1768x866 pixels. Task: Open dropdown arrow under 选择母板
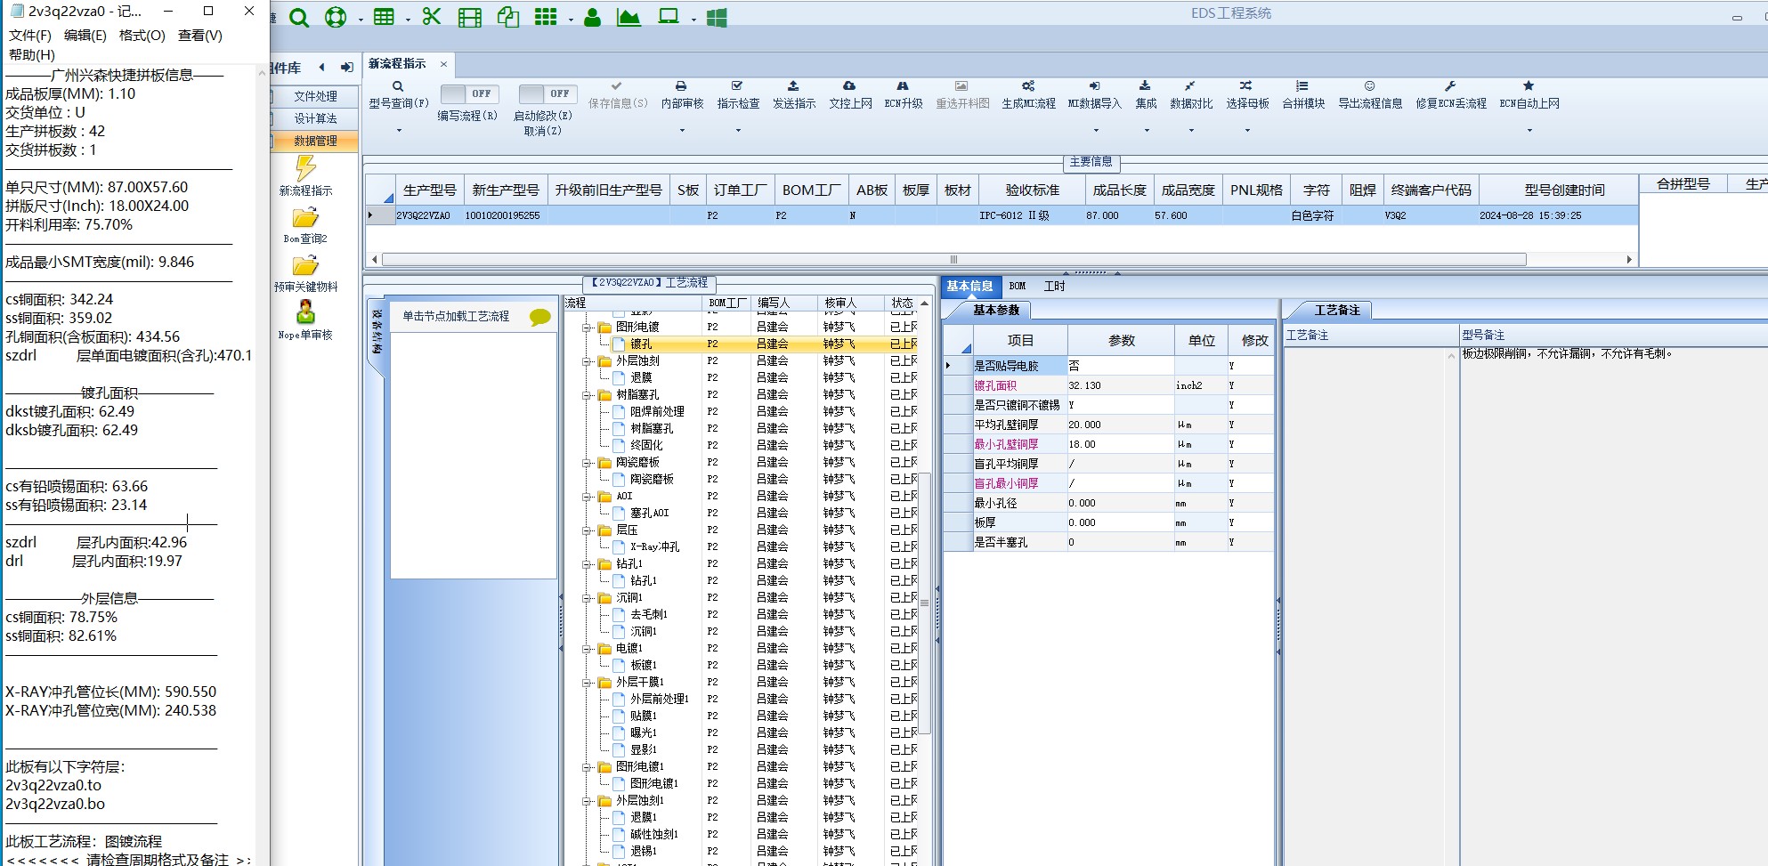click(1247, 131)
